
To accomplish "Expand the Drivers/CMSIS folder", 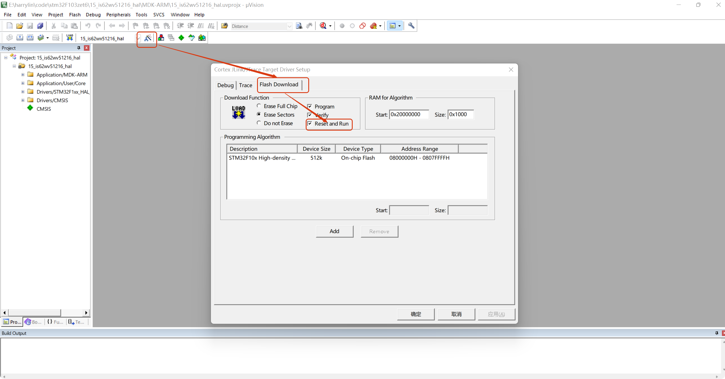I will click(23, 100).
